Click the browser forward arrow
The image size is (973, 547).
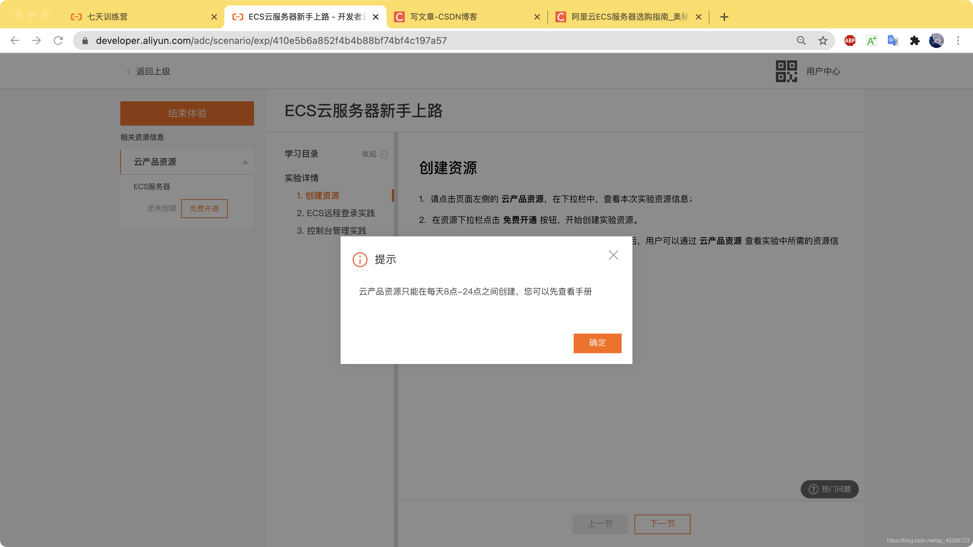pos(36,41)
